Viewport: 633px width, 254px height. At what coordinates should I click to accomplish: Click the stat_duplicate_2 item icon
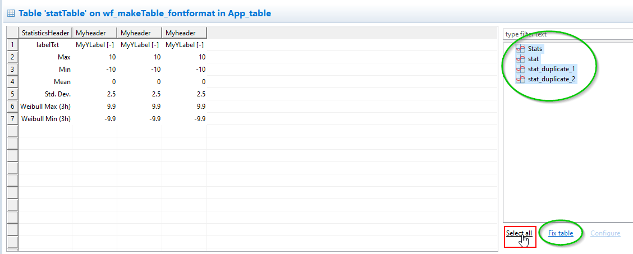[x=520, y=79]
